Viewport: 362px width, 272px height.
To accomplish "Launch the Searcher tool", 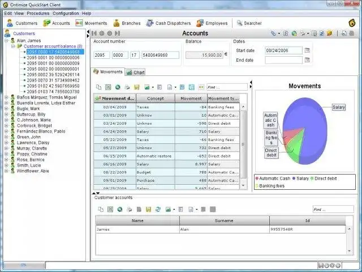I will 249,23.
